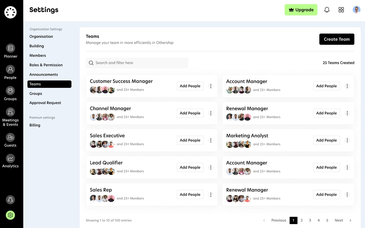This screenshot has width=365, height=228.
Task: Switch to the Members settings section
Action: coord(38,55)
